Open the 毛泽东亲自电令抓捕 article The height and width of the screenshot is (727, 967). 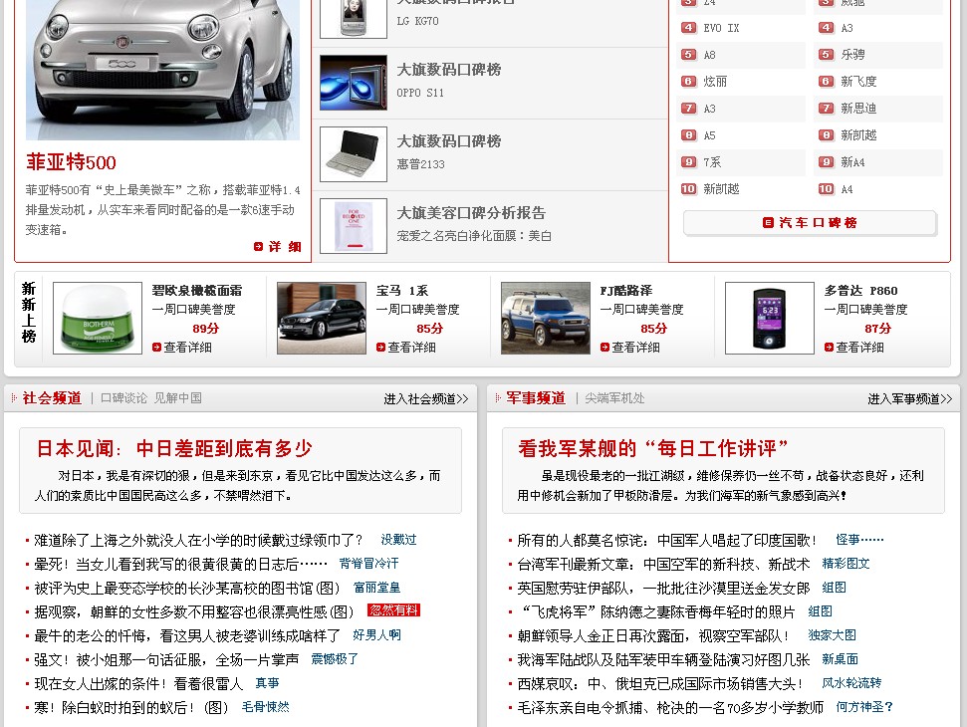click(x=670, y=708)
